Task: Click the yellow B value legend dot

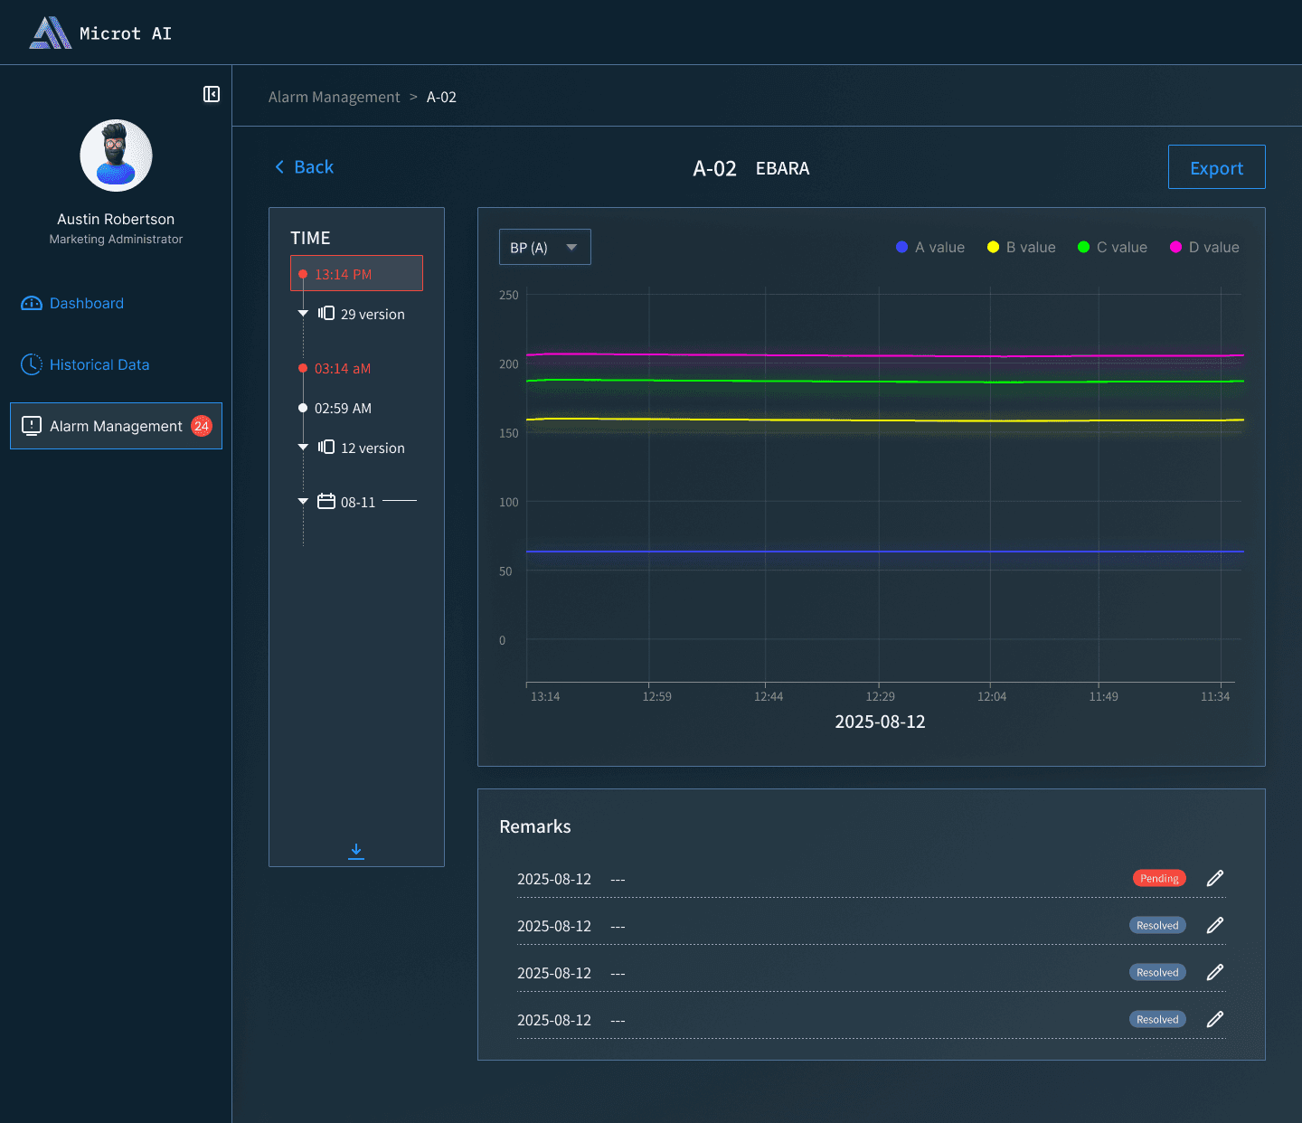Action: click(993, 247)
